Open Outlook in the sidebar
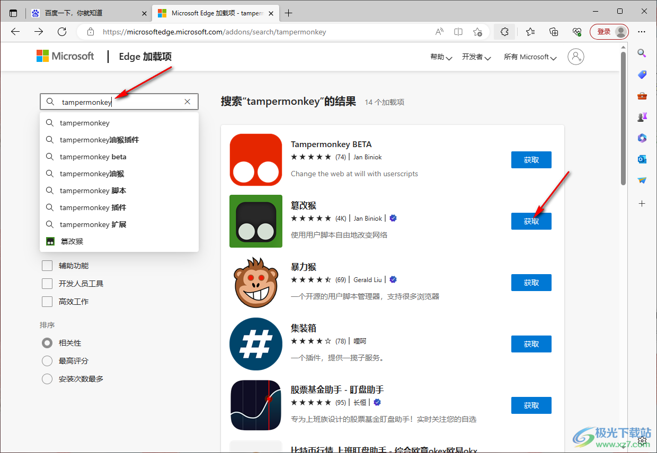This screenshot has height=453, width=657. click(642, 159)
